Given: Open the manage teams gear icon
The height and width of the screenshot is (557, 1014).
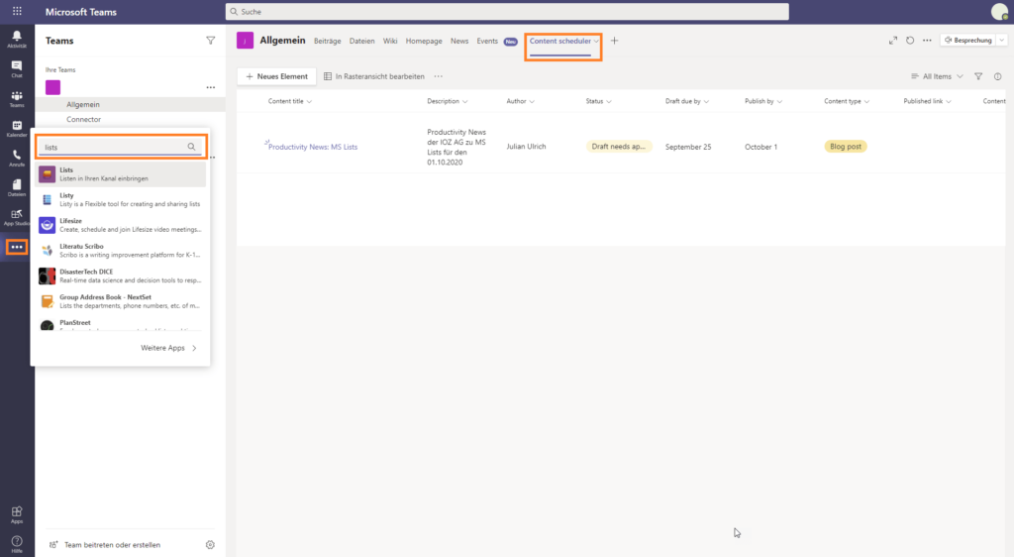Looking at the screenshot, I should tap(210, 545).
